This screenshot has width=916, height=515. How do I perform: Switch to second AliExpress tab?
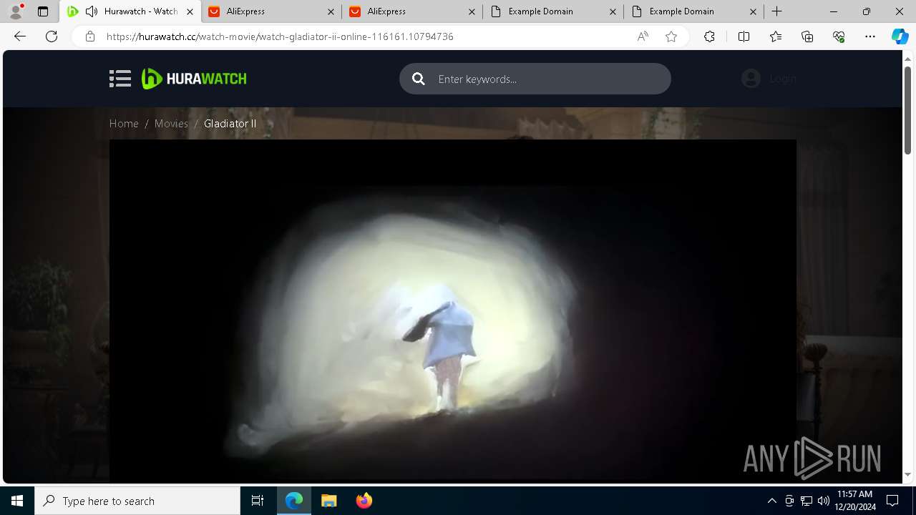[x=413, y=11]
